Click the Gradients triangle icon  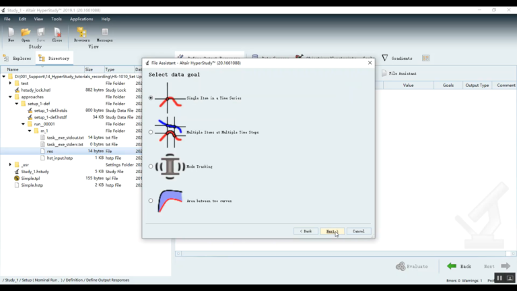(384, 58)
